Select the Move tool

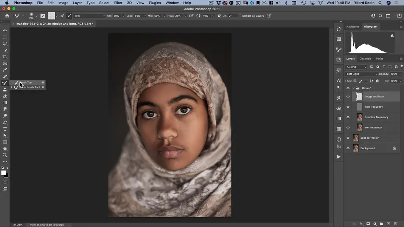click(5, 30)
